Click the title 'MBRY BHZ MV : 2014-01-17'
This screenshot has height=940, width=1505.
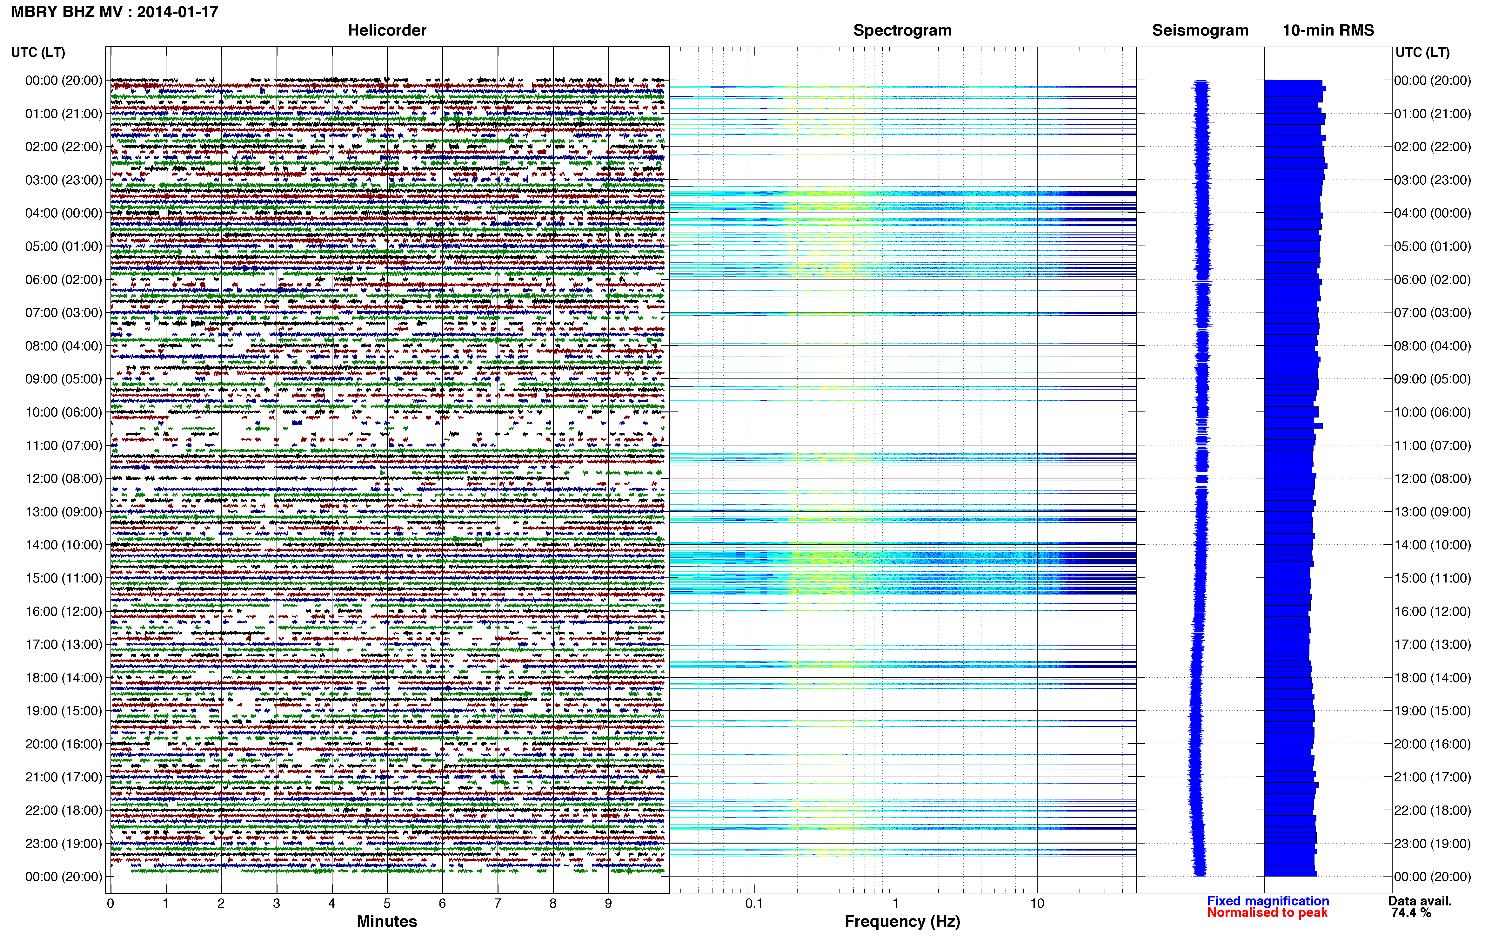115,12
